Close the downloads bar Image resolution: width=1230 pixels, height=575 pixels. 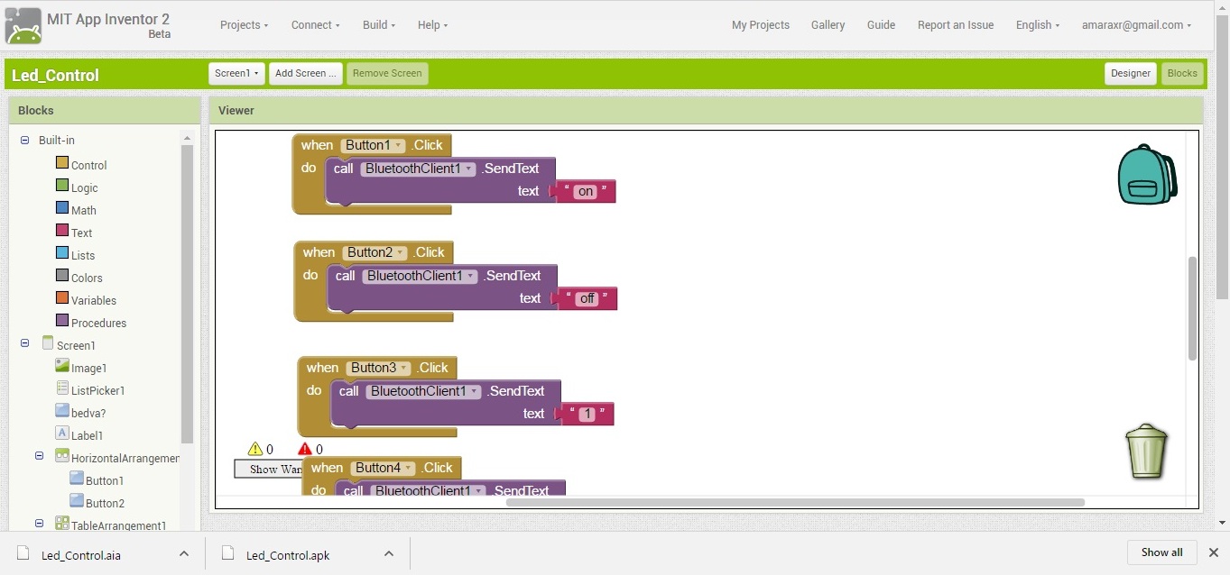pos(1214,552)
